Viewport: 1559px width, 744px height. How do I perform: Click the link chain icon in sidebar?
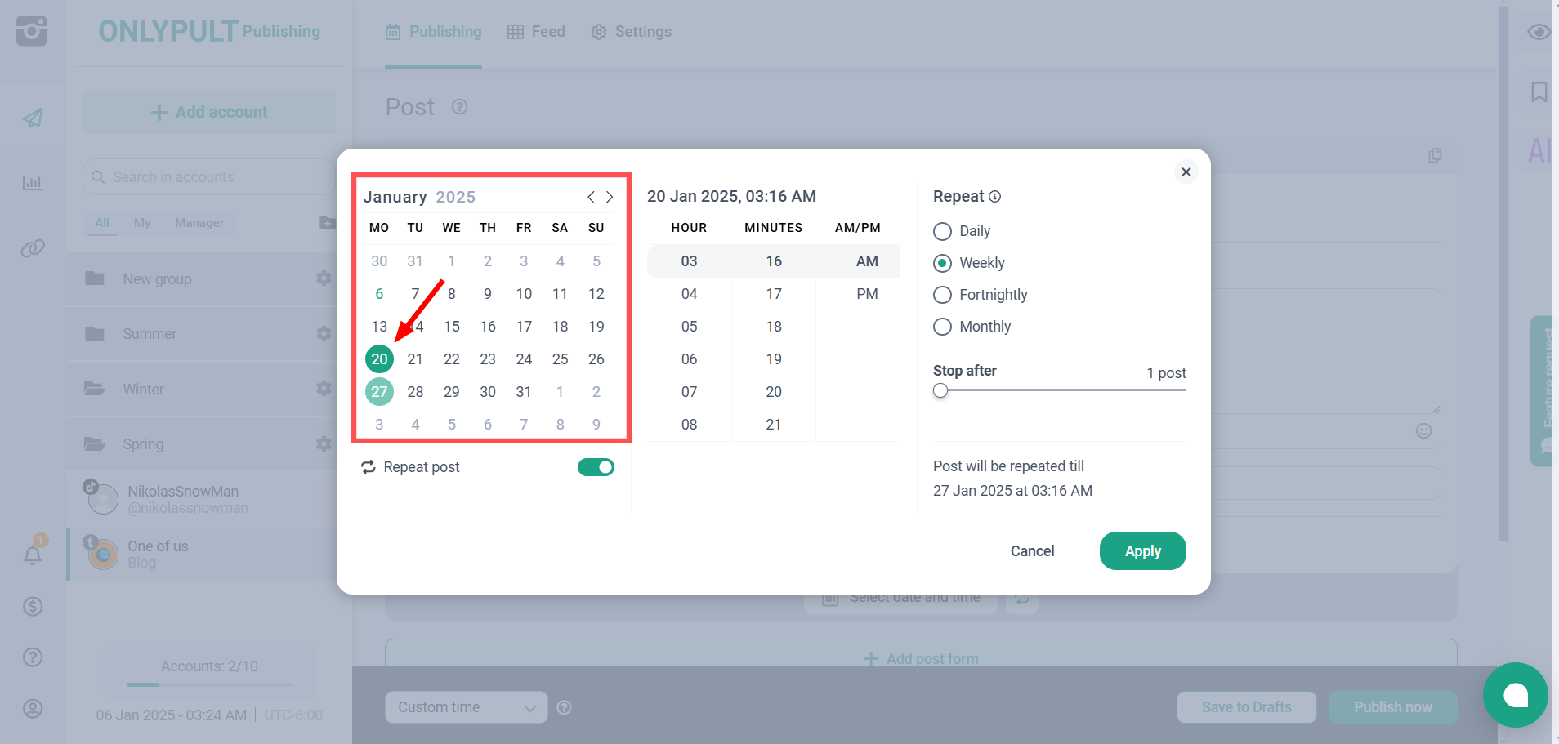(33, 248)
